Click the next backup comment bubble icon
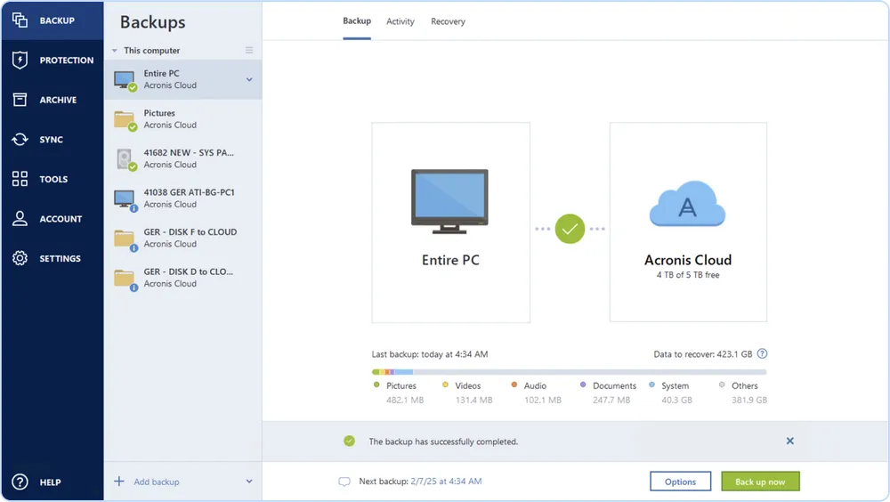 [344, 482]
